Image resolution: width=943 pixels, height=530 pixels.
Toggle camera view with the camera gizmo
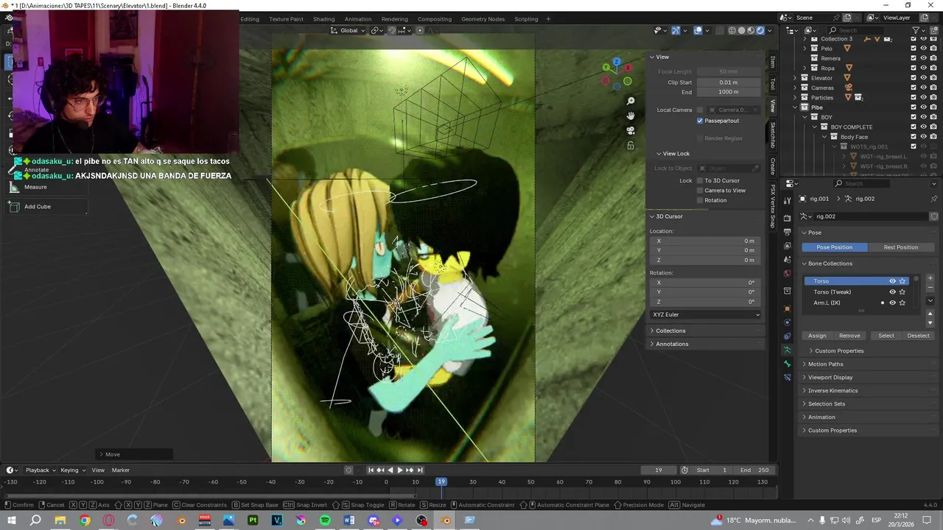(x=631, y=130)
